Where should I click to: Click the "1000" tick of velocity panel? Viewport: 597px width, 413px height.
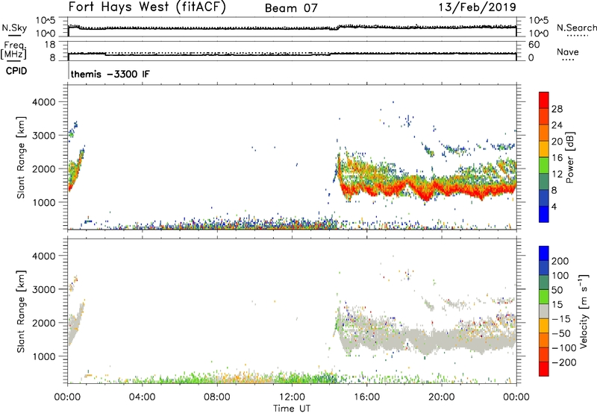tap(44, 356)
